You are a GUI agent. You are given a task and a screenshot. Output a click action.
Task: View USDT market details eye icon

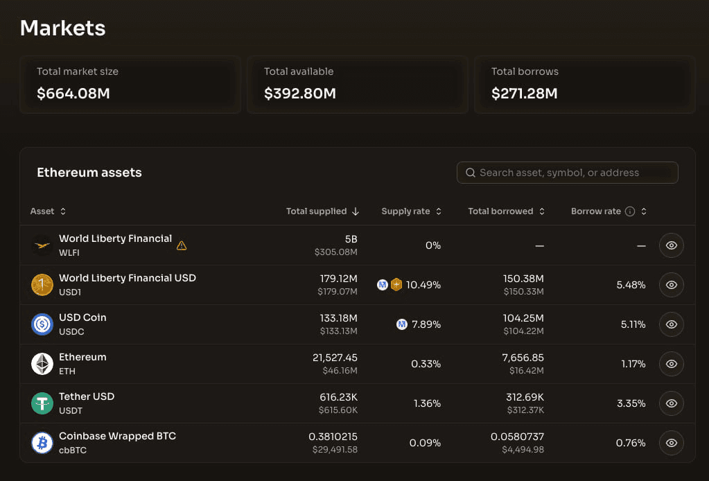tap(671, 403)
